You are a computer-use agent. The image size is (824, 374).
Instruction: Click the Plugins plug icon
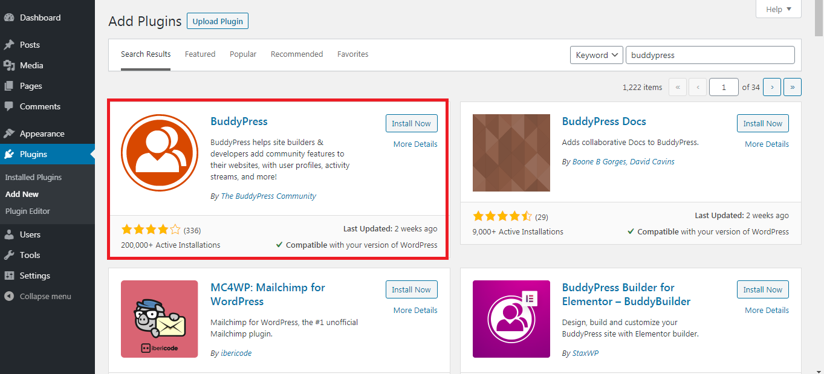(x=9, y=154)
